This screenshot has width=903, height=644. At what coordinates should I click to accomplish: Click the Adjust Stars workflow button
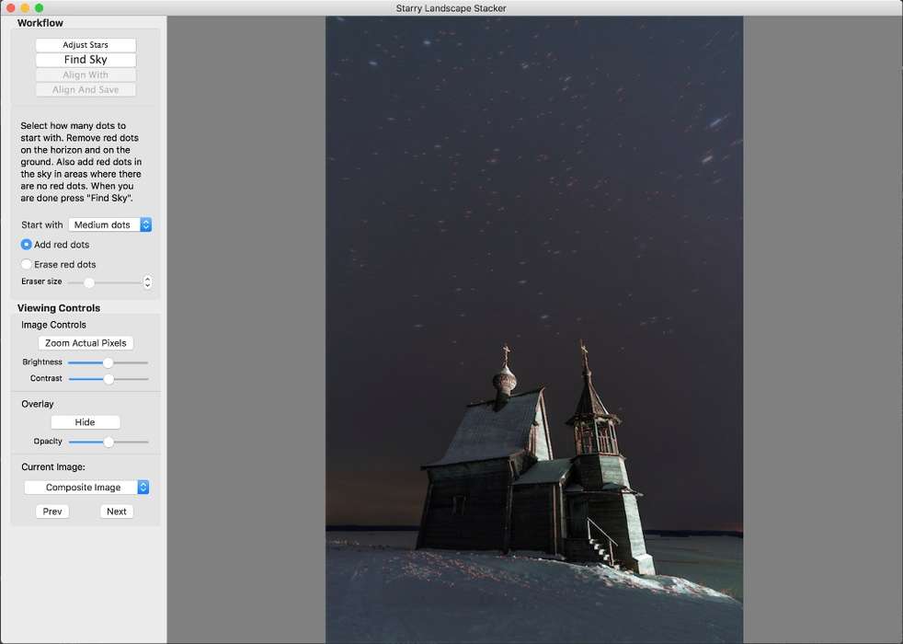(86, 45)
